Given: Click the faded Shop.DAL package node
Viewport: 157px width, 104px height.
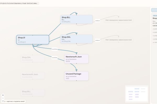Looking at the screenshot, I should (33, 58).
